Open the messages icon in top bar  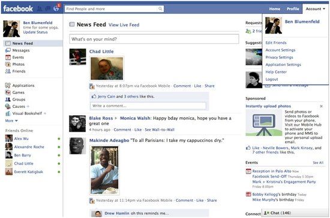(48, 8)
